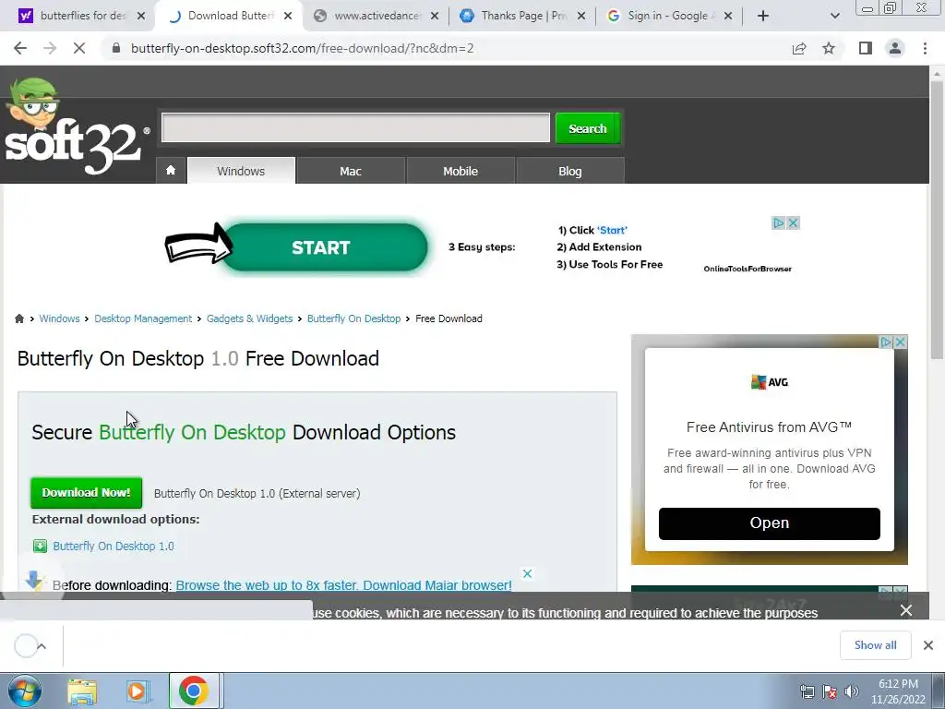Close the www.activedancer tab
The width and height of the screenshot is (945, 709).
tap(435, 17)
